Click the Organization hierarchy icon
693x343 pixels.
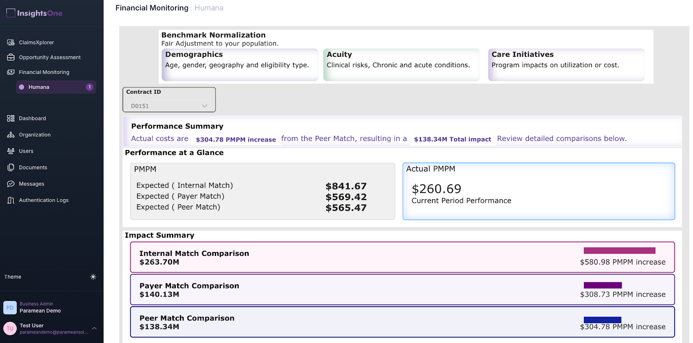pyautogui.click(x=11, y=135)
